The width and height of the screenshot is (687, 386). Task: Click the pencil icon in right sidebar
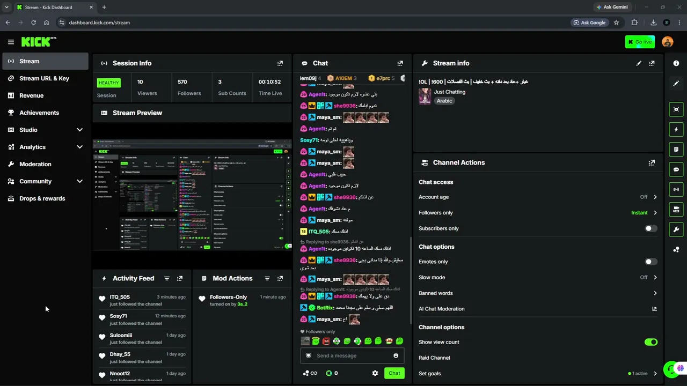[676, 83]
